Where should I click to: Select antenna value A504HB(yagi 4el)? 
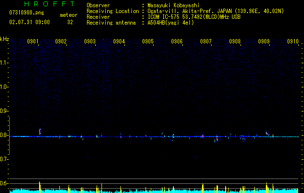coord(171,23)
